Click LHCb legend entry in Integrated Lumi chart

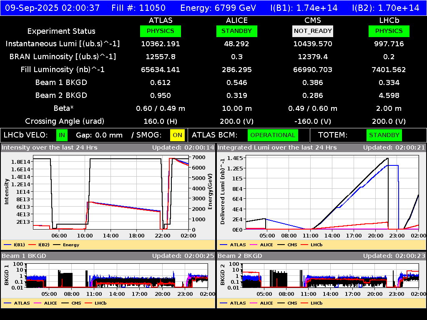pyautogui.click(x=311, y=245)
